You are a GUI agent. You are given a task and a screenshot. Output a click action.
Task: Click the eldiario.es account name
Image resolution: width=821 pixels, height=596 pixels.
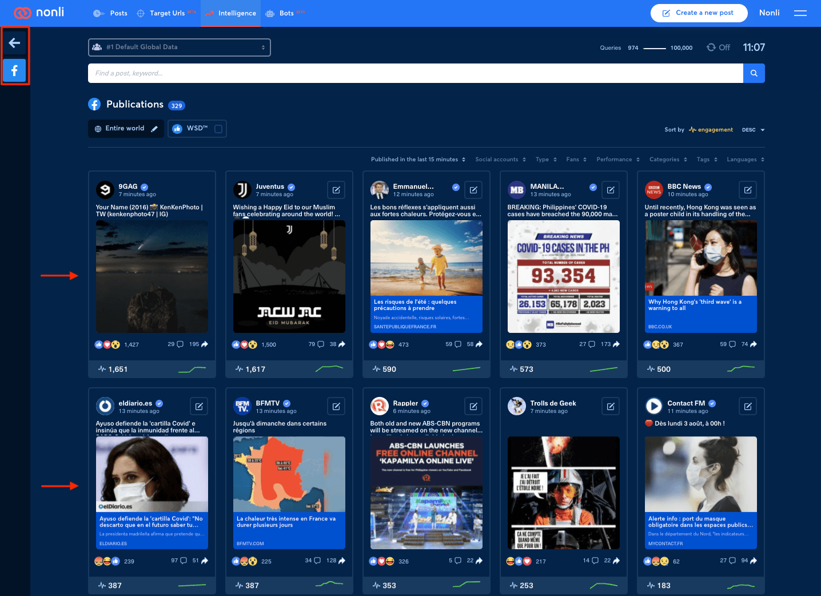(135, 403)
